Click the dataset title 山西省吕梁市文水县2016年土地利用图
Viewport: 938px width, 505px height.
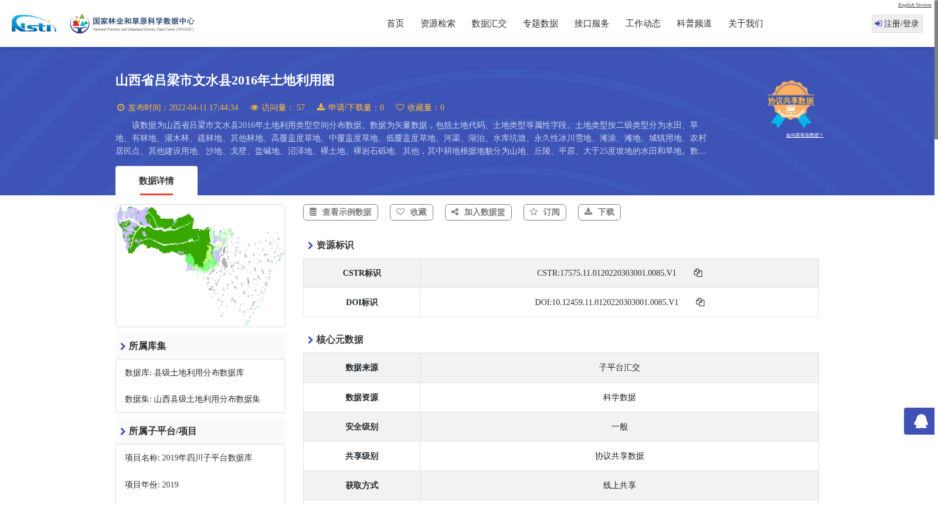point(225,80)
